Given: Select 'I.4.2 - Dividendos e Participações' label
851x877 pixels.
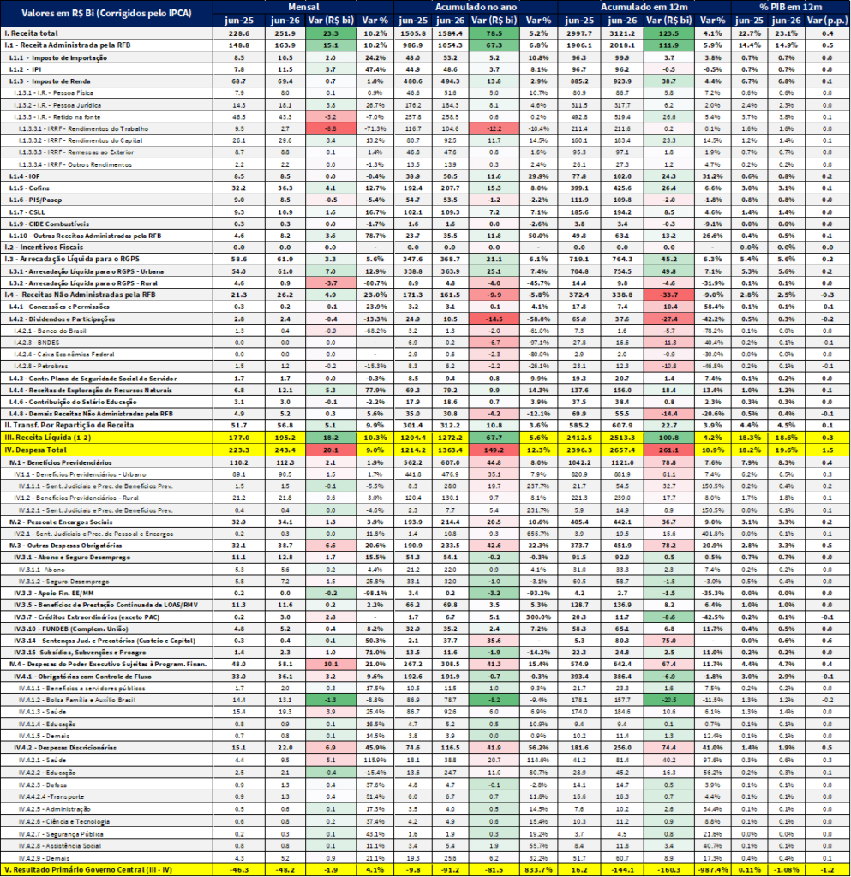Looking at the screenshot, I should 62,319.
